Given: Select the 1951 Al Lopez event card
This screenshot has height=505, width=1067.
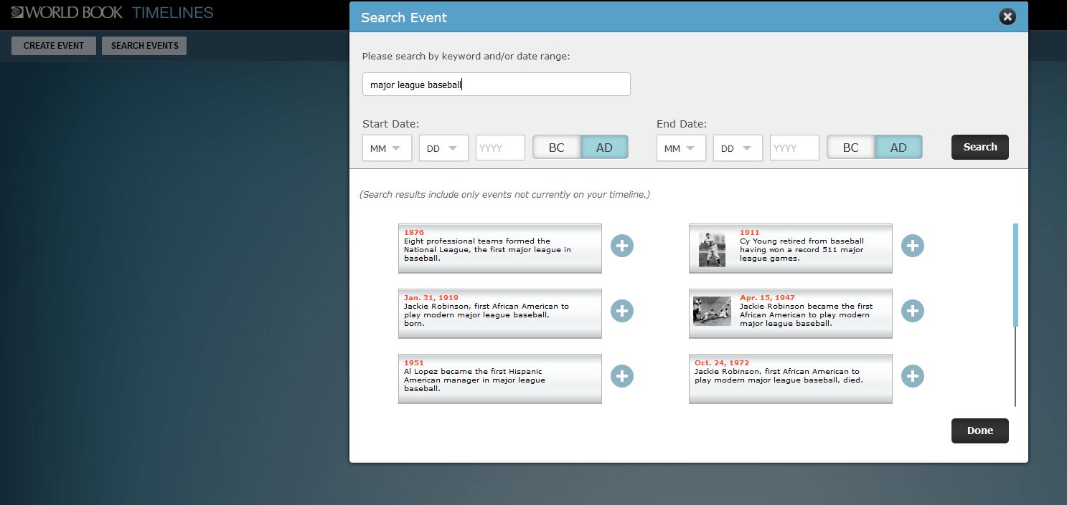Looking at the screenshot, I should (500, 378).
